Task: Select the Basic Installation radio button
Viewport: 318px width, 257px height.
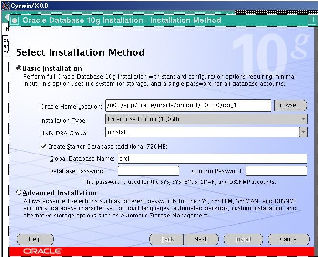Action: (x=19, y=68)
